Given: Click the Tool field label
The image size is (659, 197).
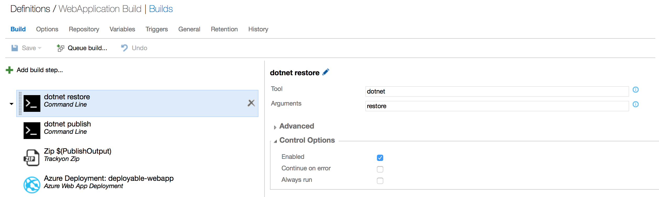Looking at the screenshot, I should [x=277, y=89].
